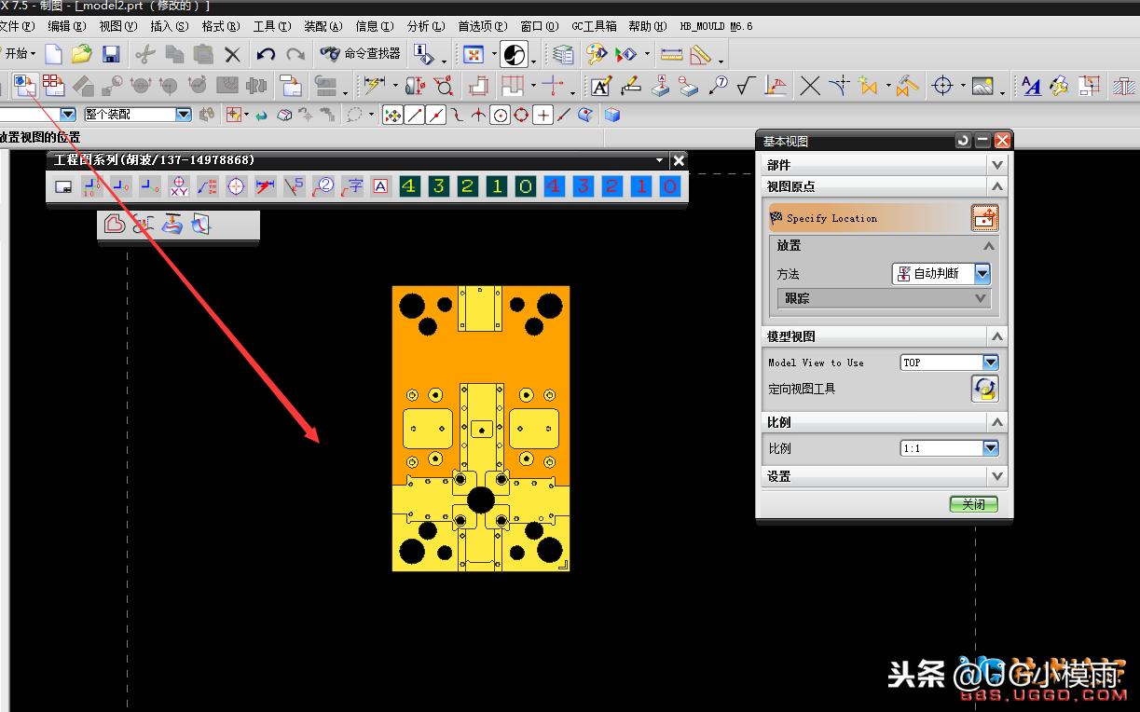Click the Undo arrow icon
Viewport: 1140px width, 712px height.
[x=268, y=53]
